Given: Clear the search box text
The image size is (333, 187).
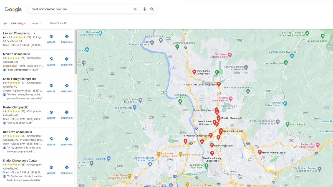Looking at the screenshot, I should pos(135,9).
